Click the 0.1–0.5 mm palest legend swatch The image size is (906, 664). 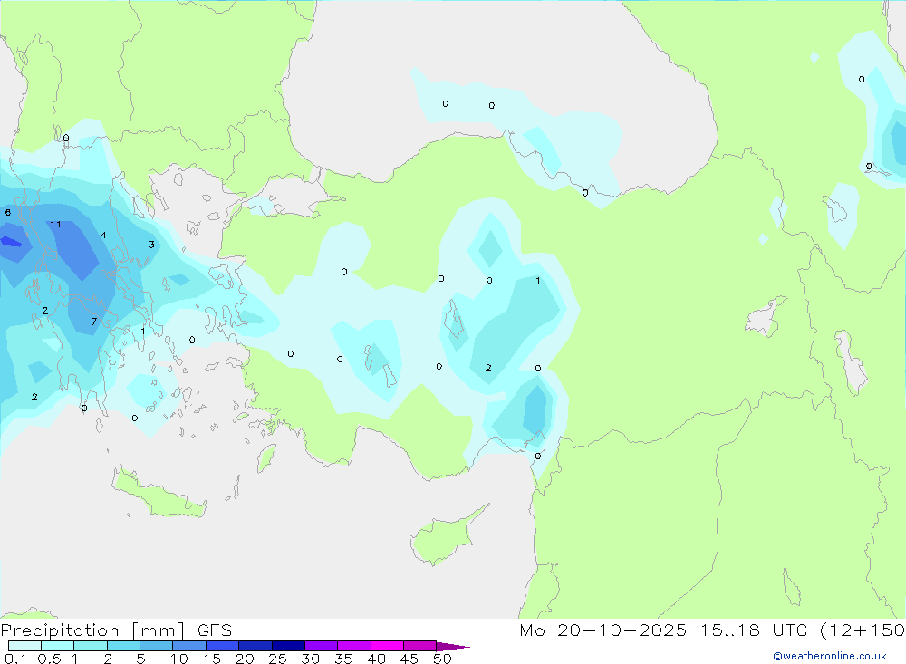coord(24,646)
